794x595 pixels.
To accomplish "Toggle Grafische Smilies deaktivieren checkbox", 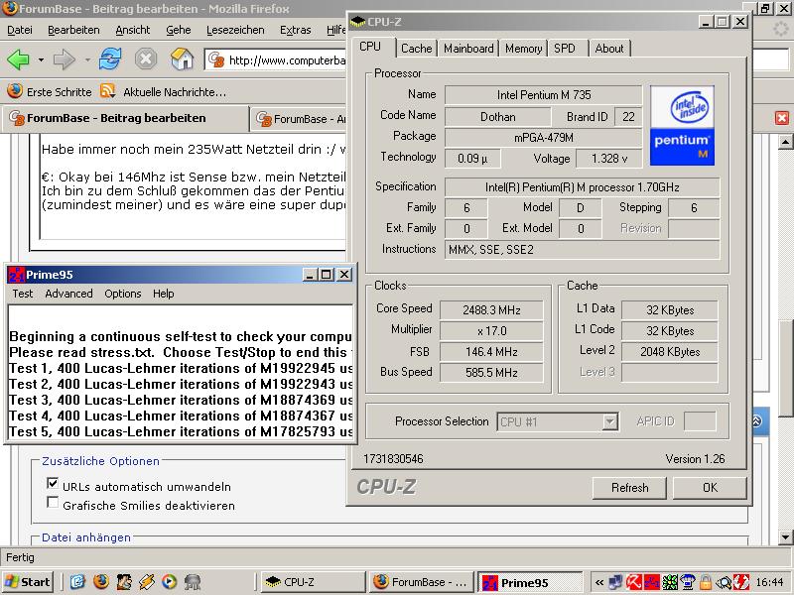I will 53,502.
